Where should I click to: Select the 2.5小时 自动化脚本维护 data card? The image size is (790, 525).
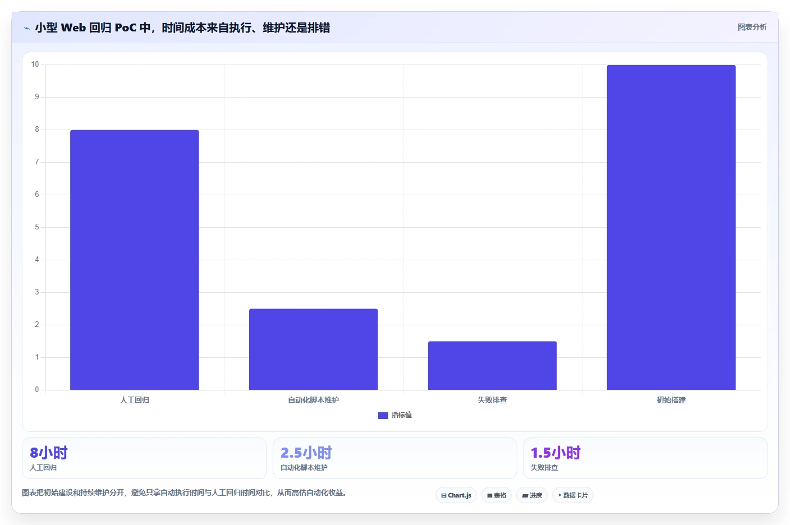click(395, 458)
